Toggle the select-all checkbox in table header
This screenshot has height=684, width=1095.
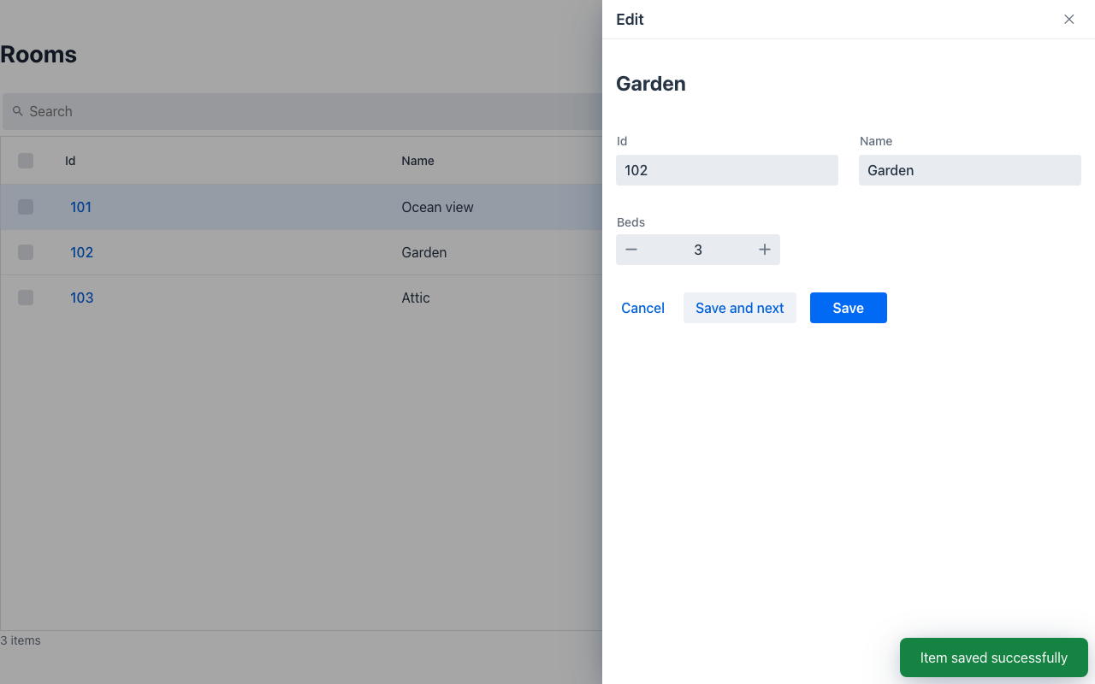click(x=26, y=161)
